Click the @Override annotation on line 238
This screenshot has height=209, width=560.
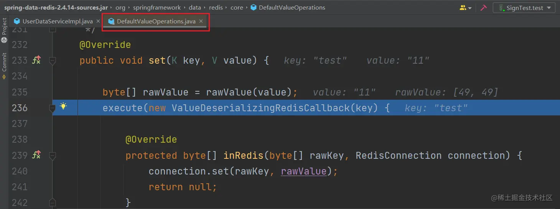click(x=151, y=139)
